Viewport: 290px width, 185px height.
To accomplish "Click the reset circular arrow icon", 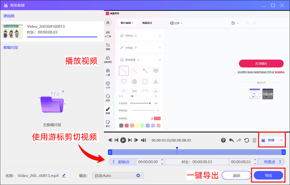I will click(247, 140).
